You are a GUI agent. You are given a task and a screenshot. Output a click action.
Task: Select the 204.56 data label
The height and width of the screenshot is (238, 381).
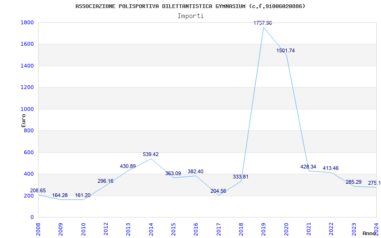pyautogui.click(x=218, y=191)
